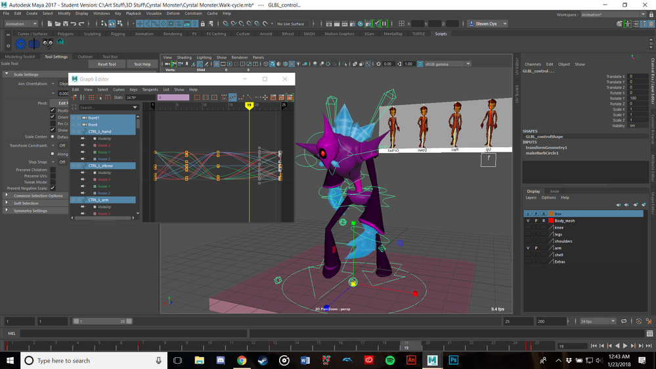Click the New Scene icon in status line

49,24
